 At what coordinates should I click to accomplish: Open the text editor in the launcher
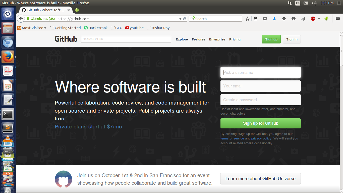coord(8,100)
